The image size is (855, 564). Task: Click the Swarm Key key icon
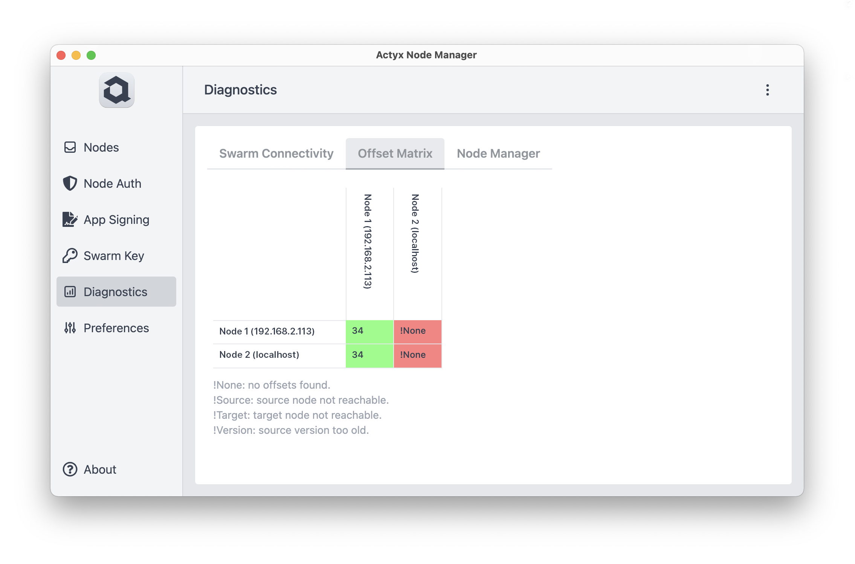tap(70, 255)
